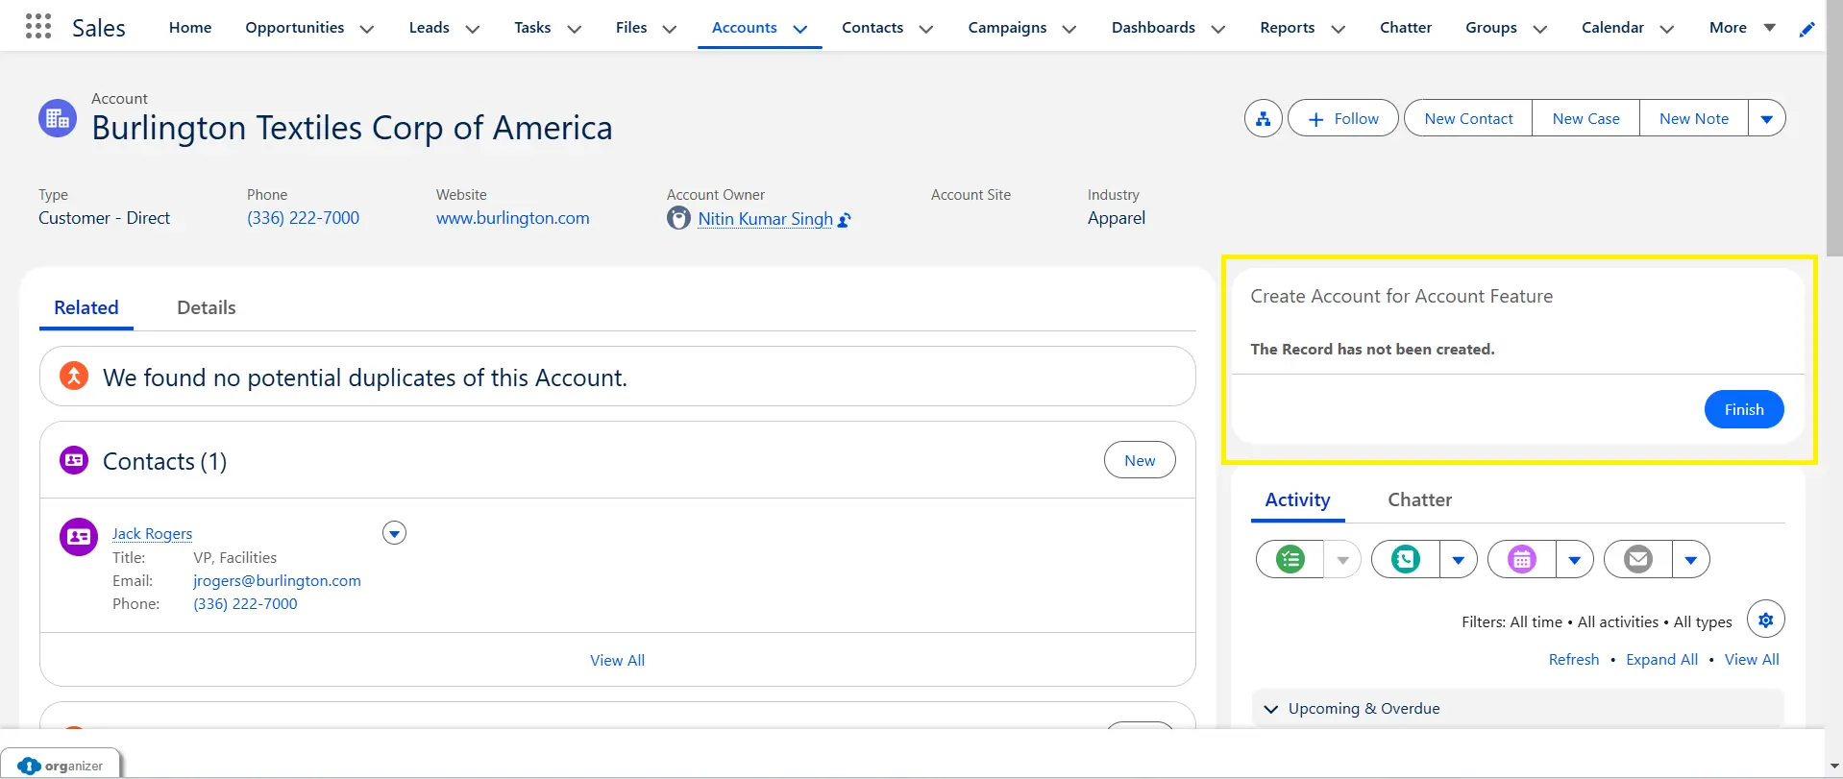Open Nitin Kumar Singh owner link
Viewport: 1843px width, 779px height.
pos(765,219)
